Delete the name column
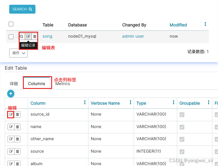 pos(18,127)
